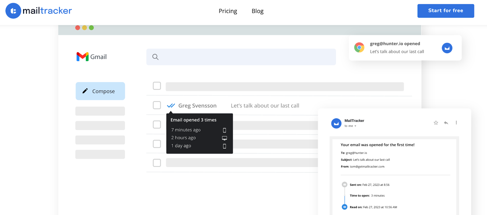Image resolution: width=487 pixels, height=215 pixels.
Task: Click the search magnifier icon
Action: [x=155, y=57]
